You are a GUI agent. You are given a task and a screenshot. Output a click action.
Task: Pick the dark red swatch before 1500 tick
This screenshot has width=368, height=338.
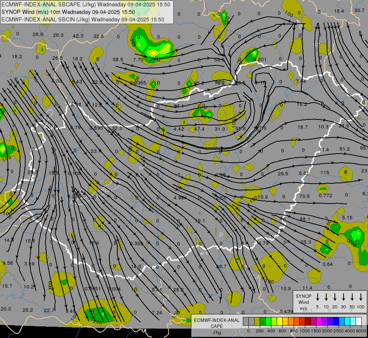coord(308,321)
